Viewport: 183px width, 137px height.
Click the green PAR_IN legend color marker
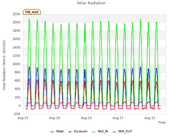[94, 132]
